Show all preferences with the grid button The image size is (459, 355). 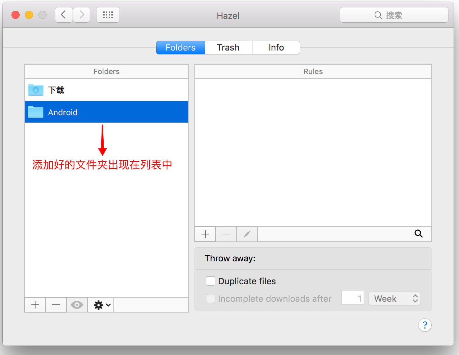pyautogui.click(x=108, y=15)
